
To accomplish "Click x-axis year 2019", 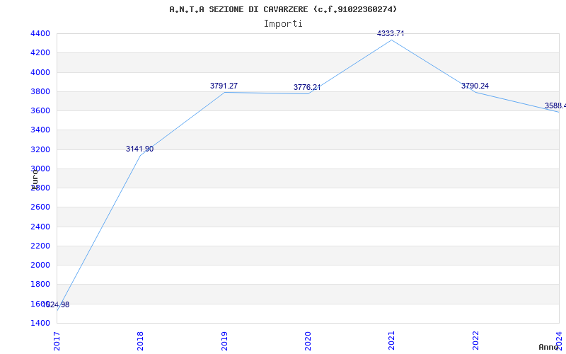I will click(224, 341).
